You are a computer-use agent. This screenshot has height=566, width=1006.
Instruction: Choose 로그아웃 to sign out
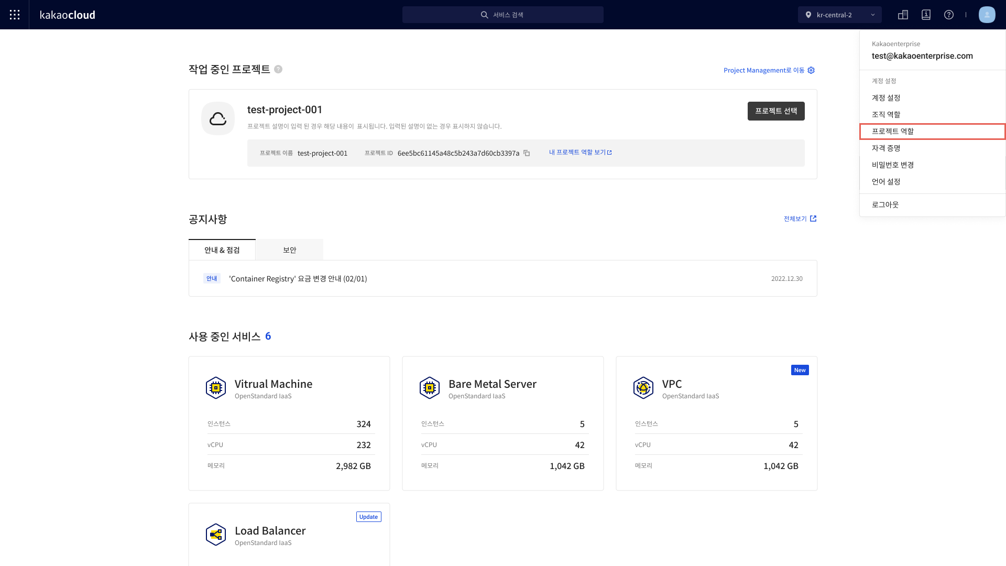(x=933, y=205)
